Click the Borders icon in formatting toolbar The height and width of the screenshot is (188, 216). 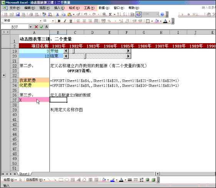(148, 21)
